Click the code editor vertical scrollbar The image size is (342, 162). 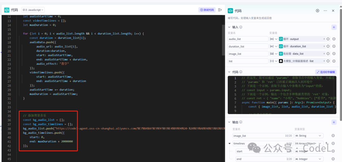pyautogui.click(x=223, y=40)
